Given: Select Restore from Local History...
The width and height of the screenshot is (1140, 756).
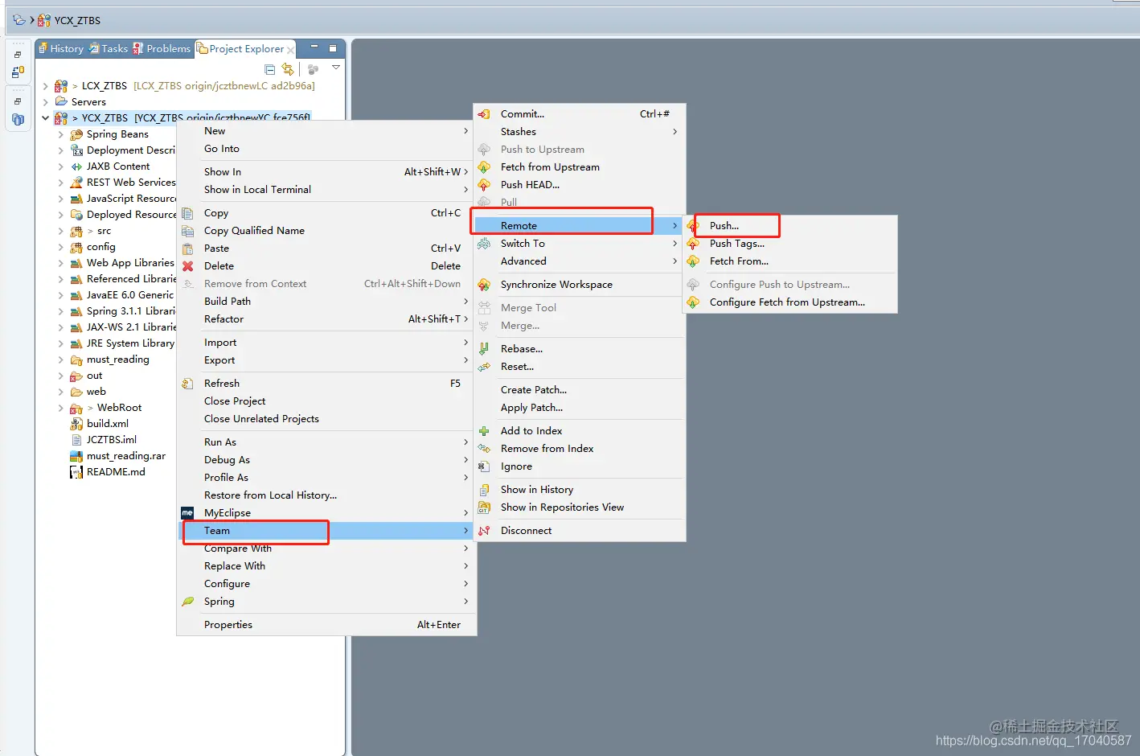Looking at the screenshot, I should [326, 495].
